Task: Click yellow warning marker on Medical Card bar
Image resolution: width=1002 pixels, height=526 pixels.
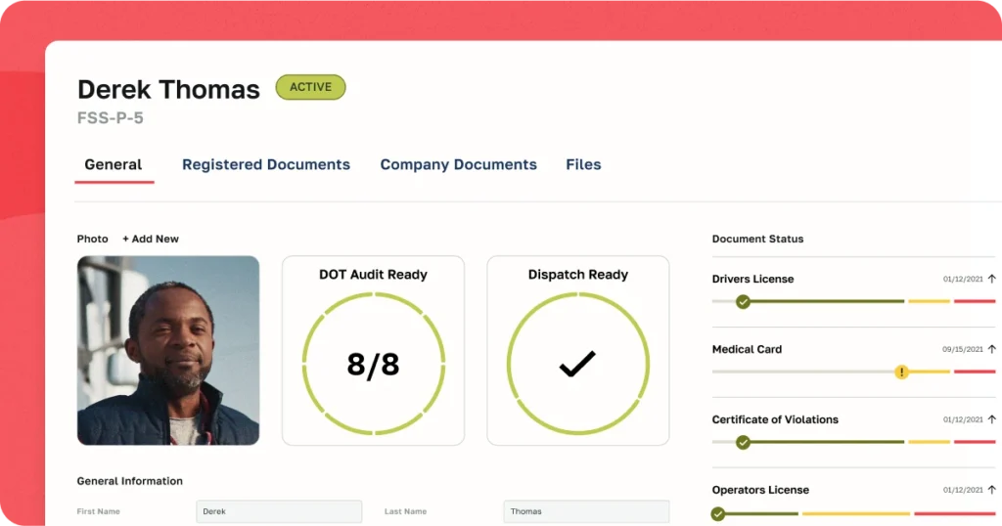Action: [x=901, y=372]
